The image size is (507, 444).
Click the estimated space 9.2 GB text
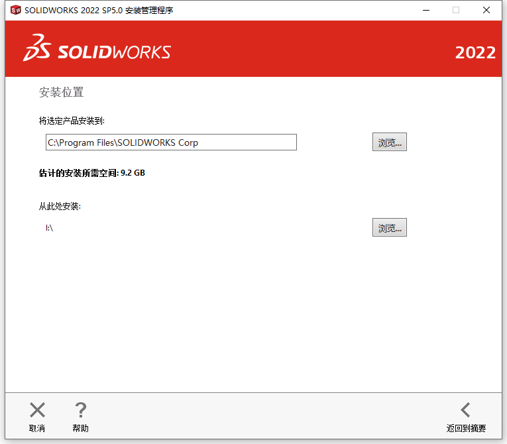tap(92, 173)
